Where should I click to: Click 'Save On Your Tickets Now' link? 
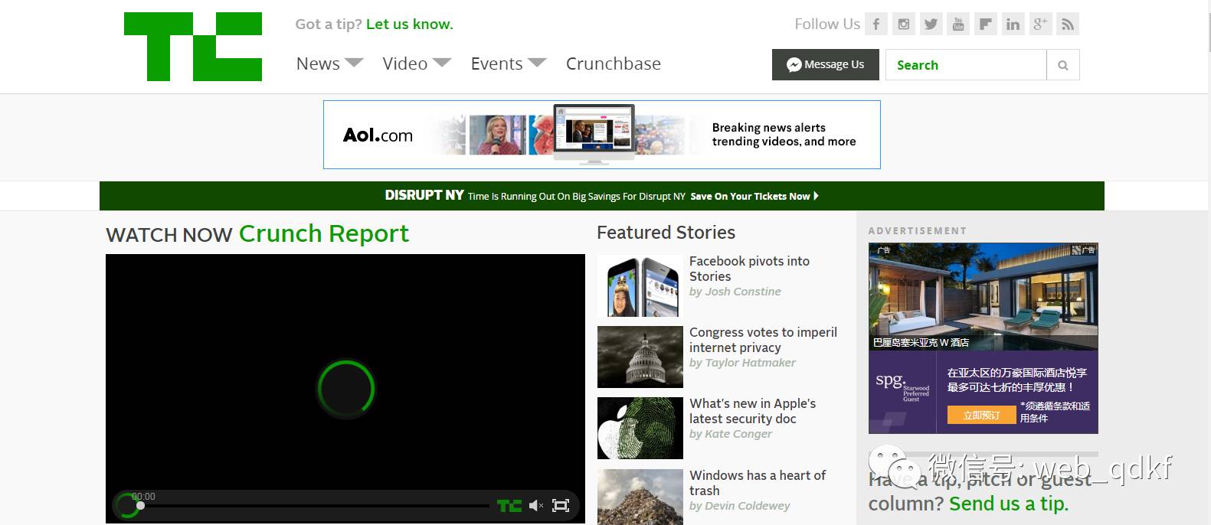[754, 196]
